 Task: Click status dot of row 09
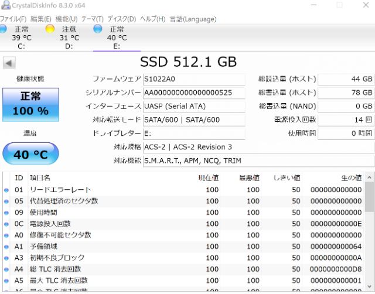point(6,213)
